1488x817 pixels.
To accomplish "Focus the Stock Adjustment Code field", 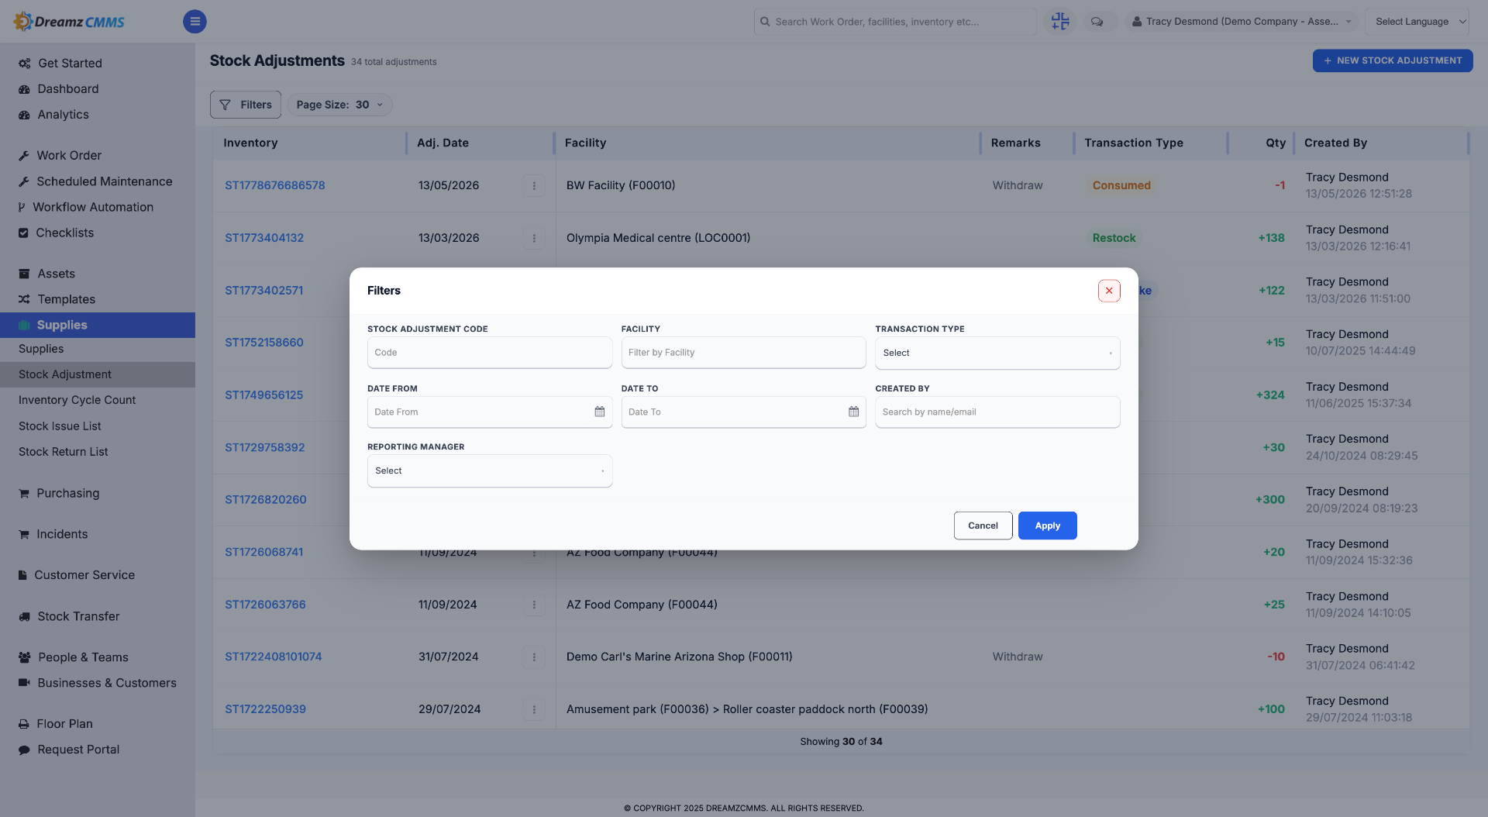I will pos(489,353).
